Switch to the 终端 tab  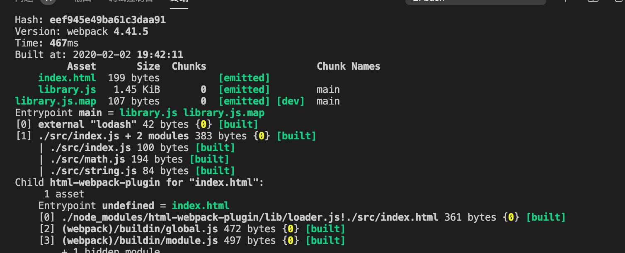pyautogui.click(x=179, y=1)
